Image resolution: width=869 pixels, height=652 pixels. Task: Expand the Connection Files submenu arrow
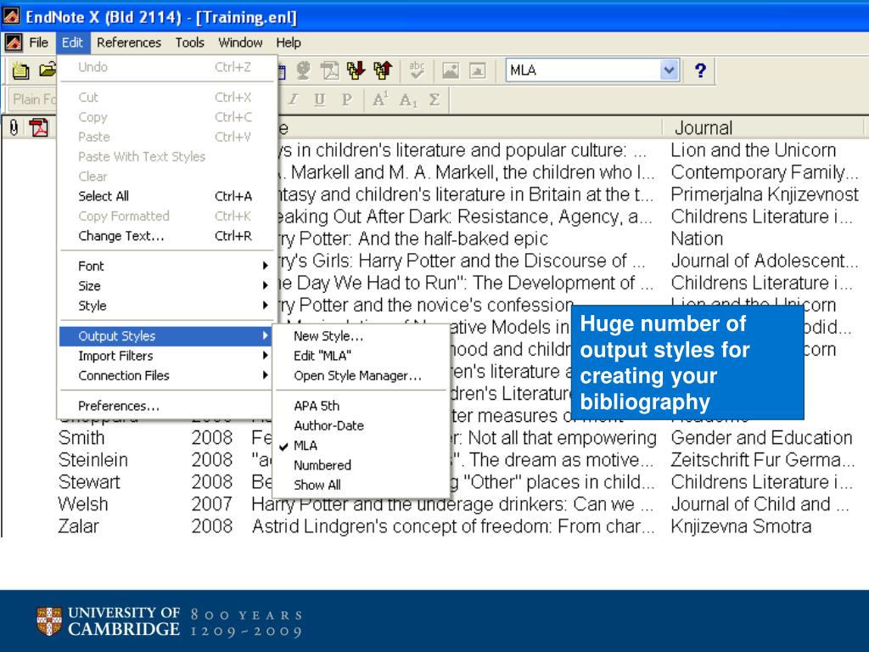[x=265, y=375]
